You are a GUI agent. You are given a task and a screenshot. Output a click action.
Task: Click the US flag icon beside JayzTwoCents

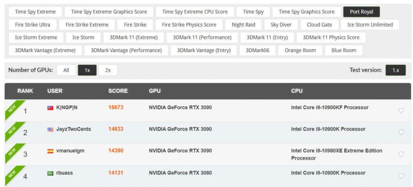pyautogui.click(x=50, y=130)
